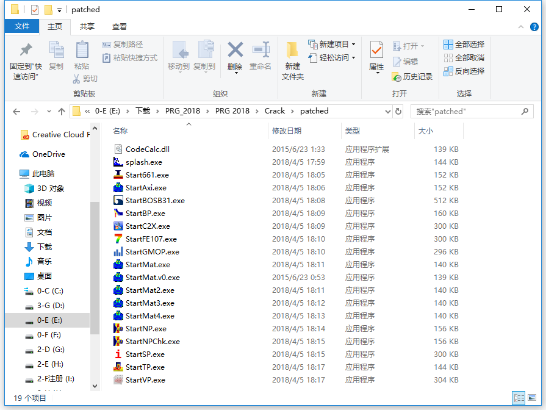Image resolution: width=546 pixels, height=410 pixels.
Task: Switch to Home (主页) tab
Action: click(x=55, y=27)
